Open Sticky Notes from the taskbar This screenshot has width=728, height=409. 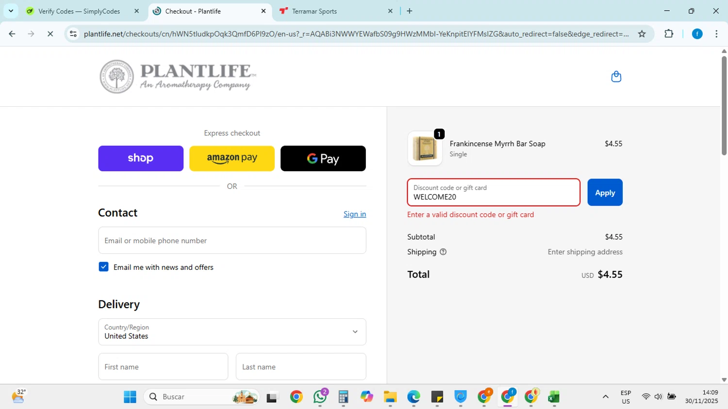pyautogui.click(x=437, y=397)
